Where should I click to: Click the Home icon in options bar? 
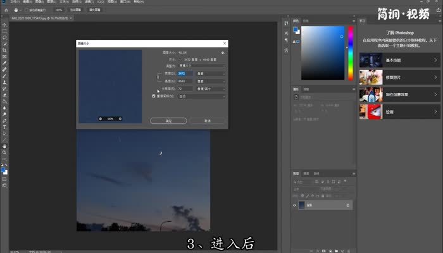pos(5,10)
